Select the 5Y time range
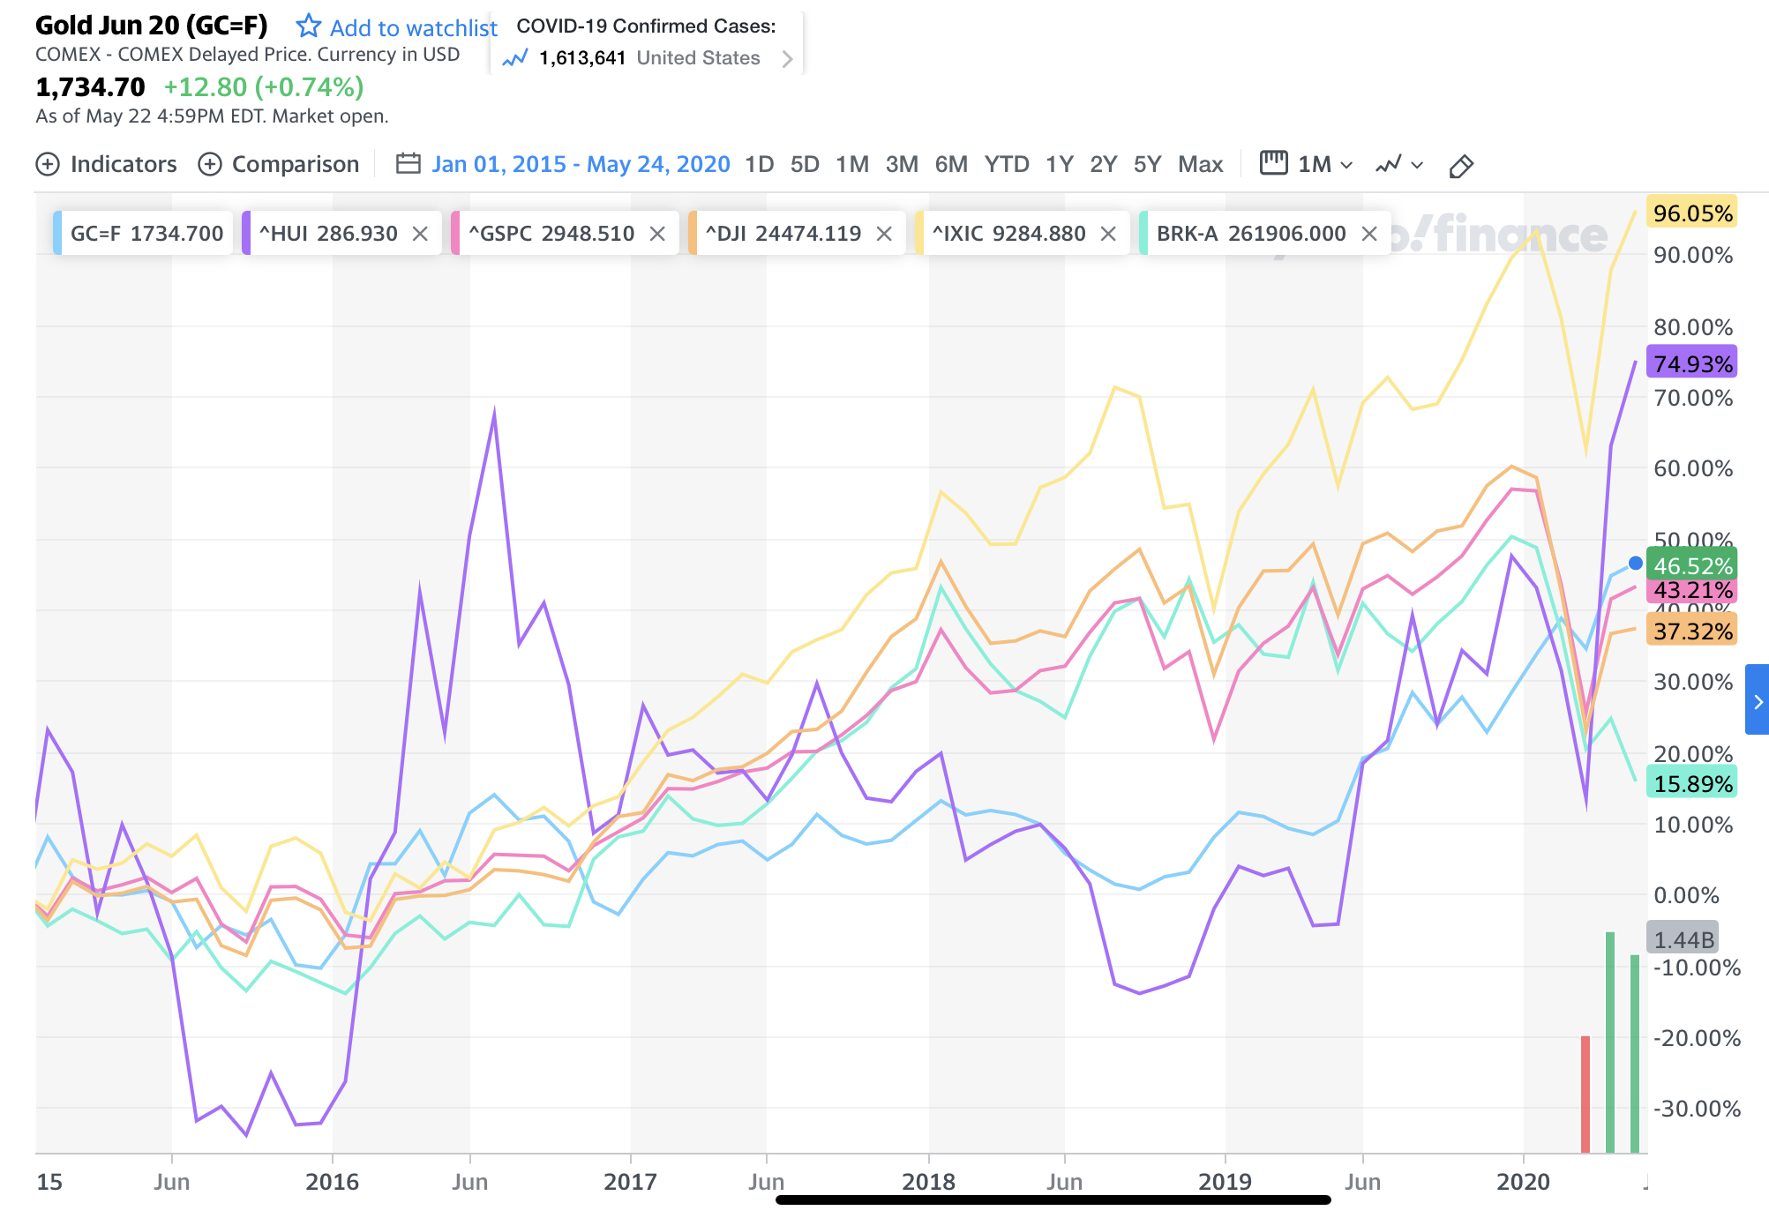 click(x=1147, y=165)
